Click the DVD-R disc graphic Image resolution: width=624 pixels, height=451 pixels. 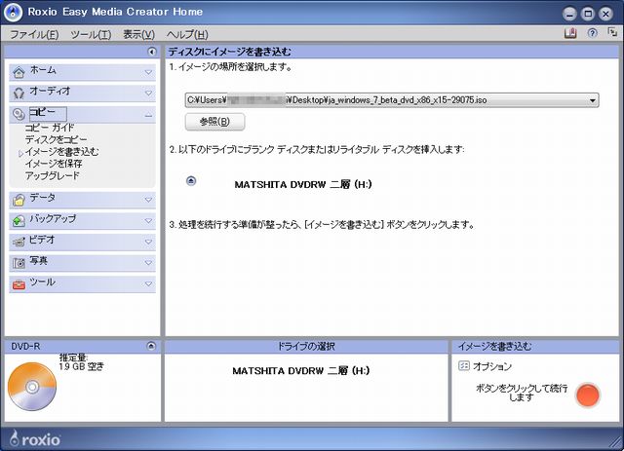click(x=32, y=387)
